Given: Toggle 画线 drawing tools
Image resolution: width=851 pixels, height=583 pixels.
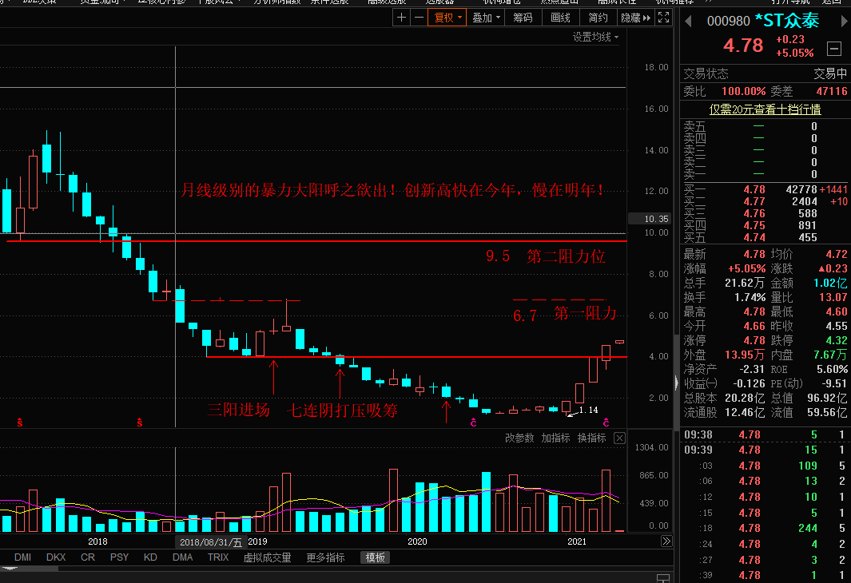Looking at the screenshot, I should (560, 18).
